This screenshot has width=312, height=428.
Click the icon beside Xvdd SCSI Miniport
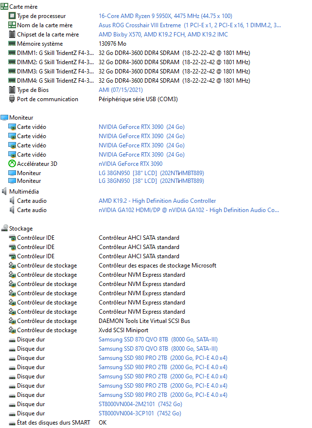coord(12,330)
